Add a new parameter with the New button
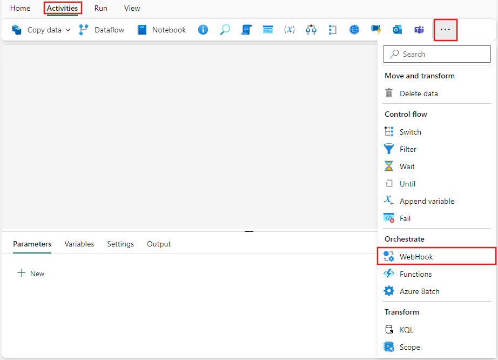Image resolution: width=498 pixels, height=360 pixels. pos(31,273)
